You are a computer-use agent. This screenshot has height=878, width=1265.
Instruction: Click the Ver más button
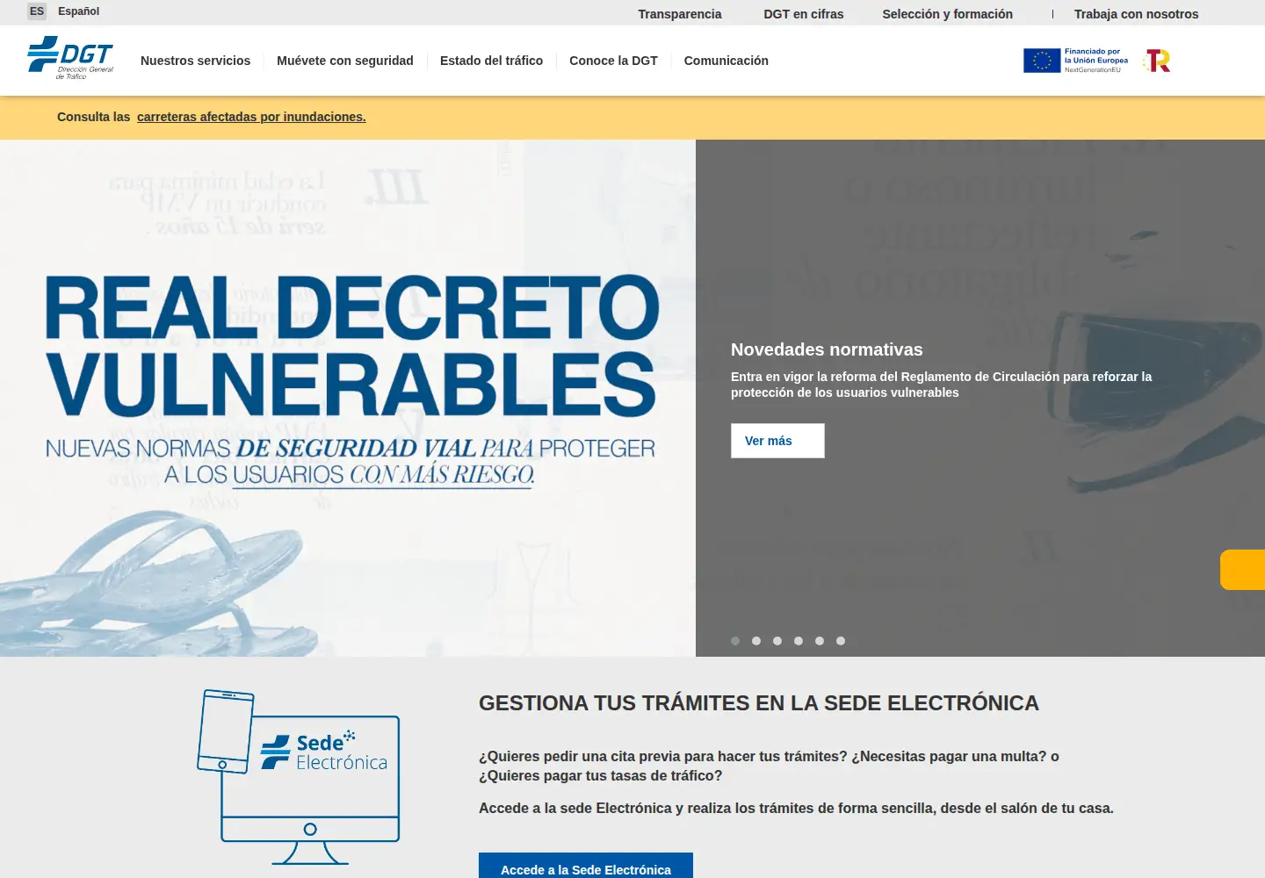click(777, 441)
